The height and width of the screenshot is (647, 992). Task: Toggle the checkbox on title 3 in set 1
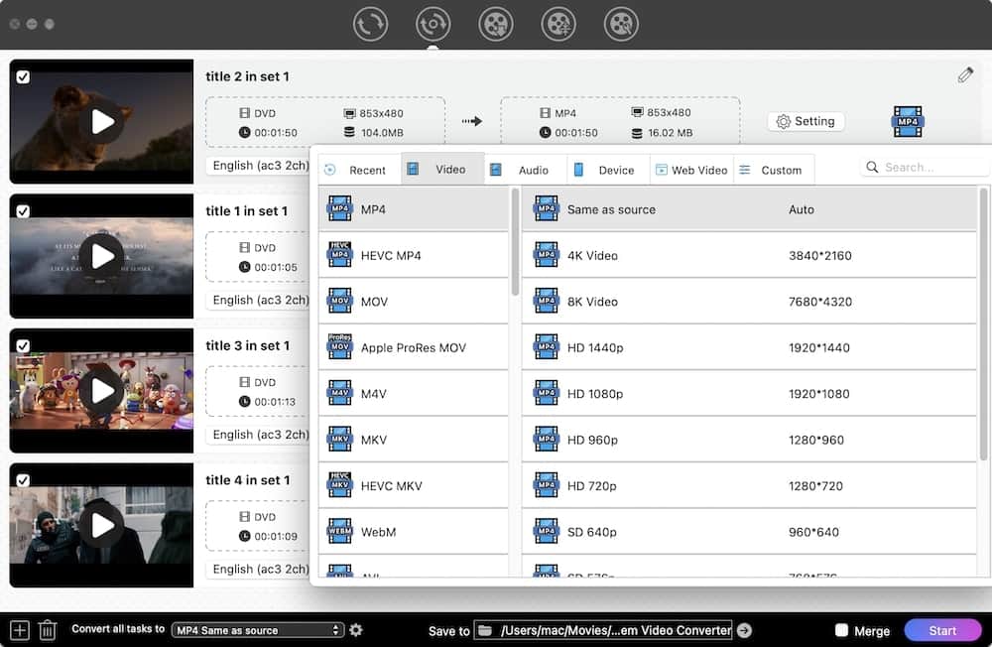23,345
